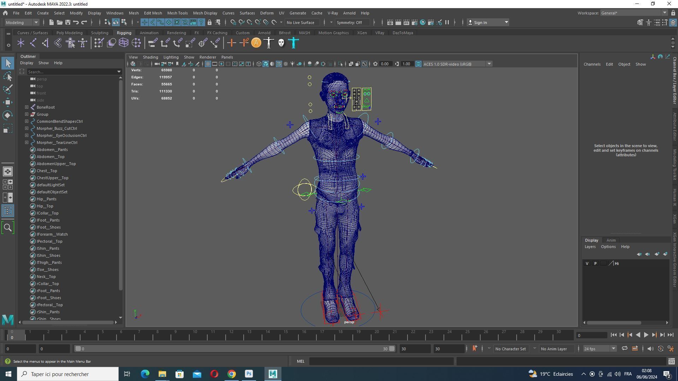Select the Move tool in toolbox

pos(8,102)
